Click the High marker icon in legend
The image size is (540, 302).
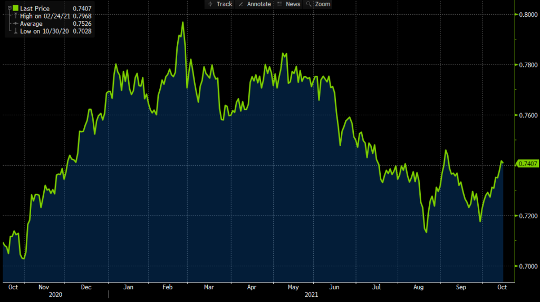(15, 16)
